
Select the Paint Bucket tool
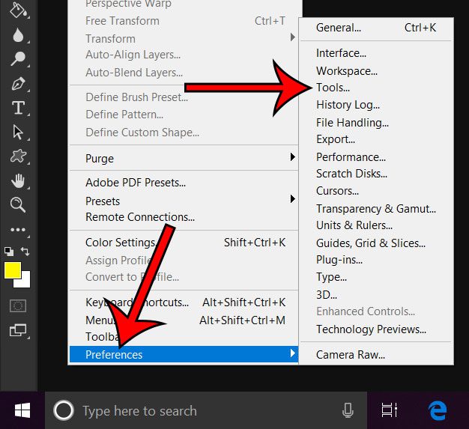[18, 10]
